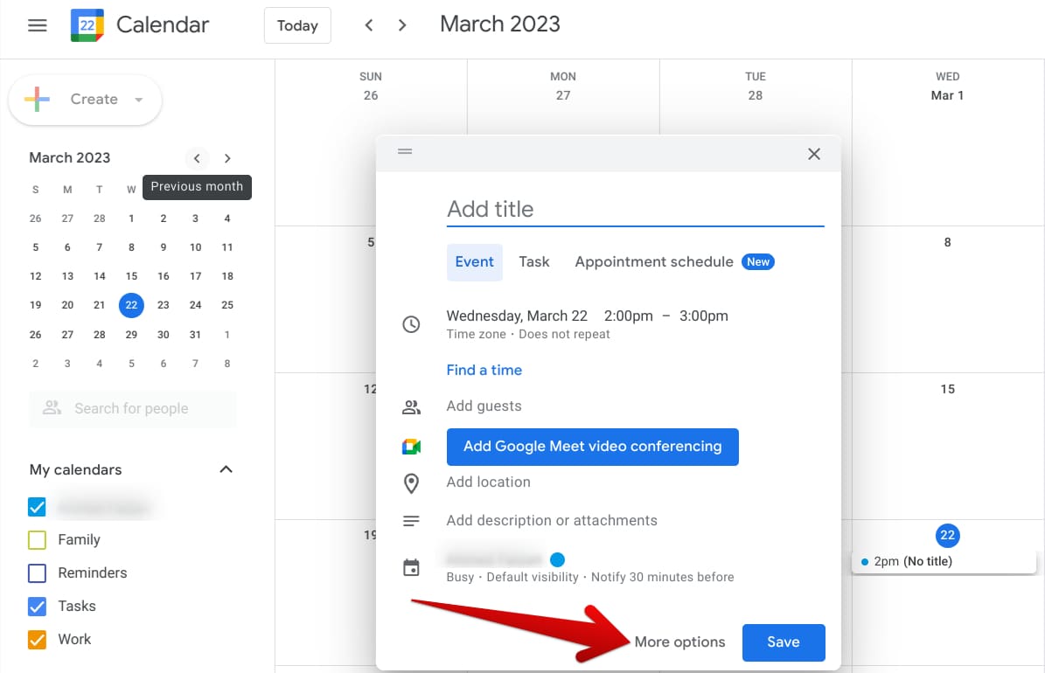
Task: Click date 15 in the main grid
Action: click(x=947, y=389)
